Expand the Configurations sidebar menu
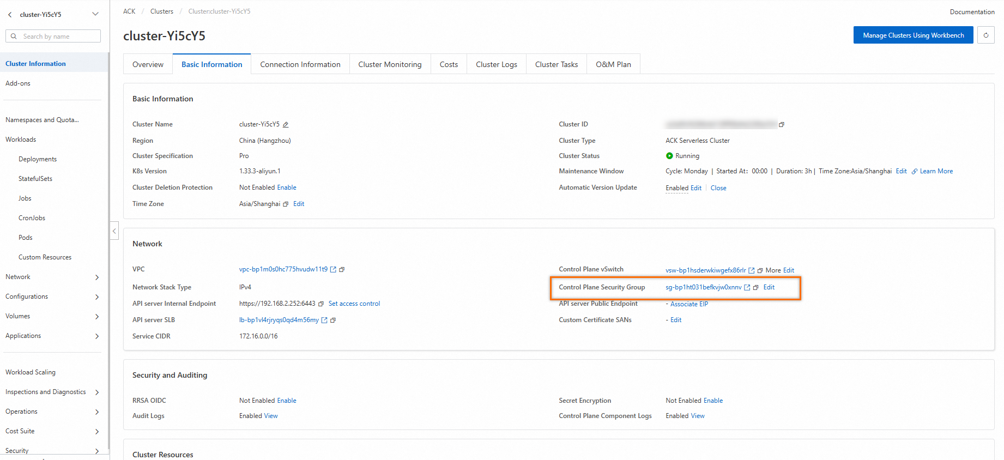Viewport: 1004px width, 460px height. click(x=97, y=297)
